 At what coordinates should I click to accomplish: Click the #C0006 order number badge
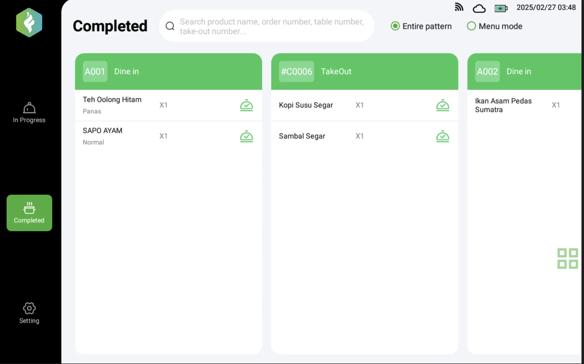tap(296, 71)
